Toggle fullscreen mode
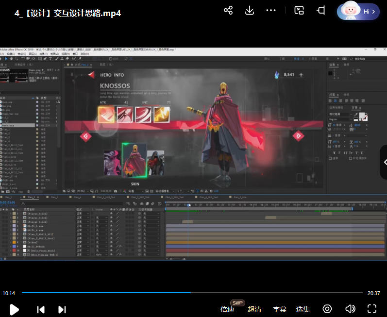This screenshot has height=317, width=387. pyautogui.click(x=372, y=309)
